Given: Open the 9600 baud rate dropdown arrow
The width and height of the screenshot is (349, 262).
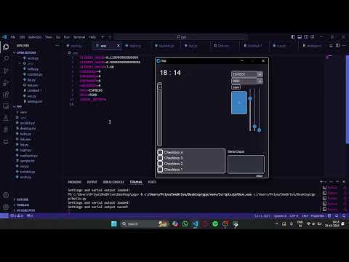Looking at the screenshot, I should tap(260, 81).
